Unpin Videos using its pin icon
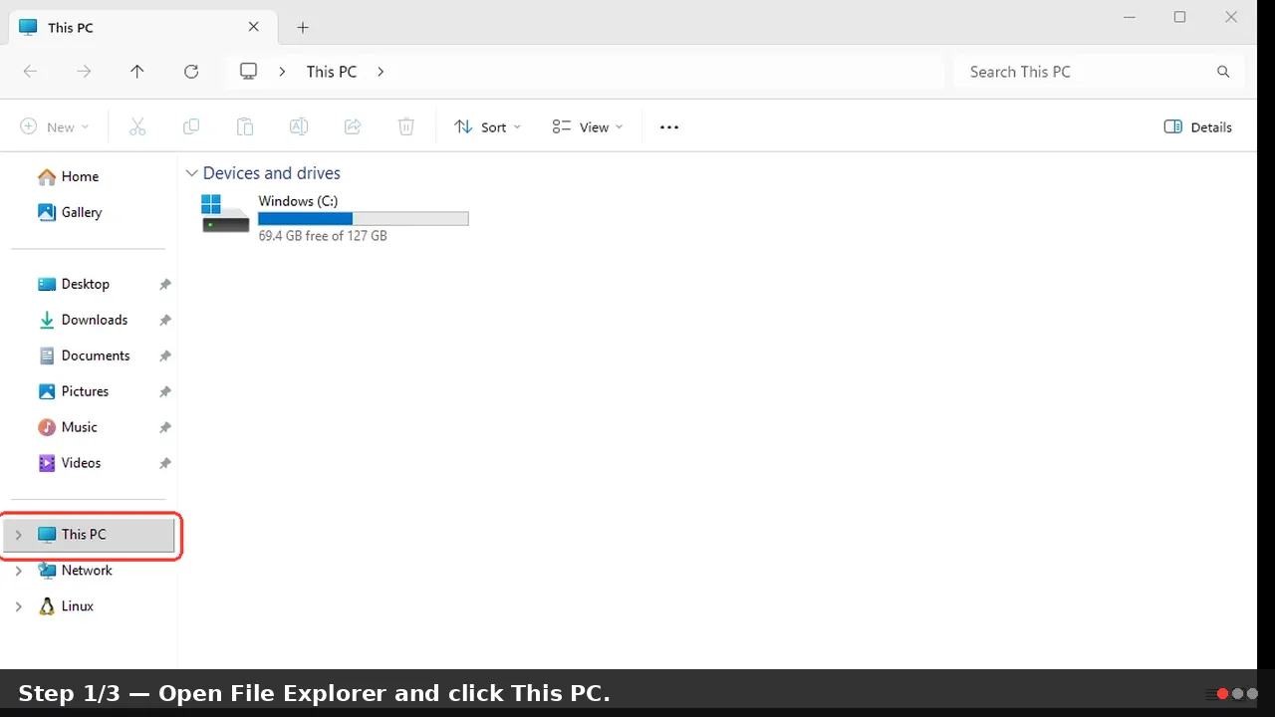Screen dimensions: 1275x717 pos(165,463)
